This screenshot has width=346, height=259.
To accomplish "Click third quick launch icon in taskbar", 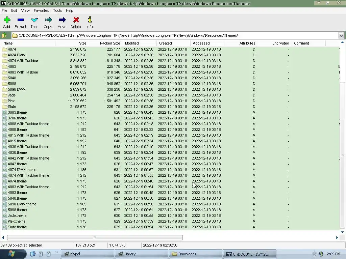I will (x=49, y=254).
